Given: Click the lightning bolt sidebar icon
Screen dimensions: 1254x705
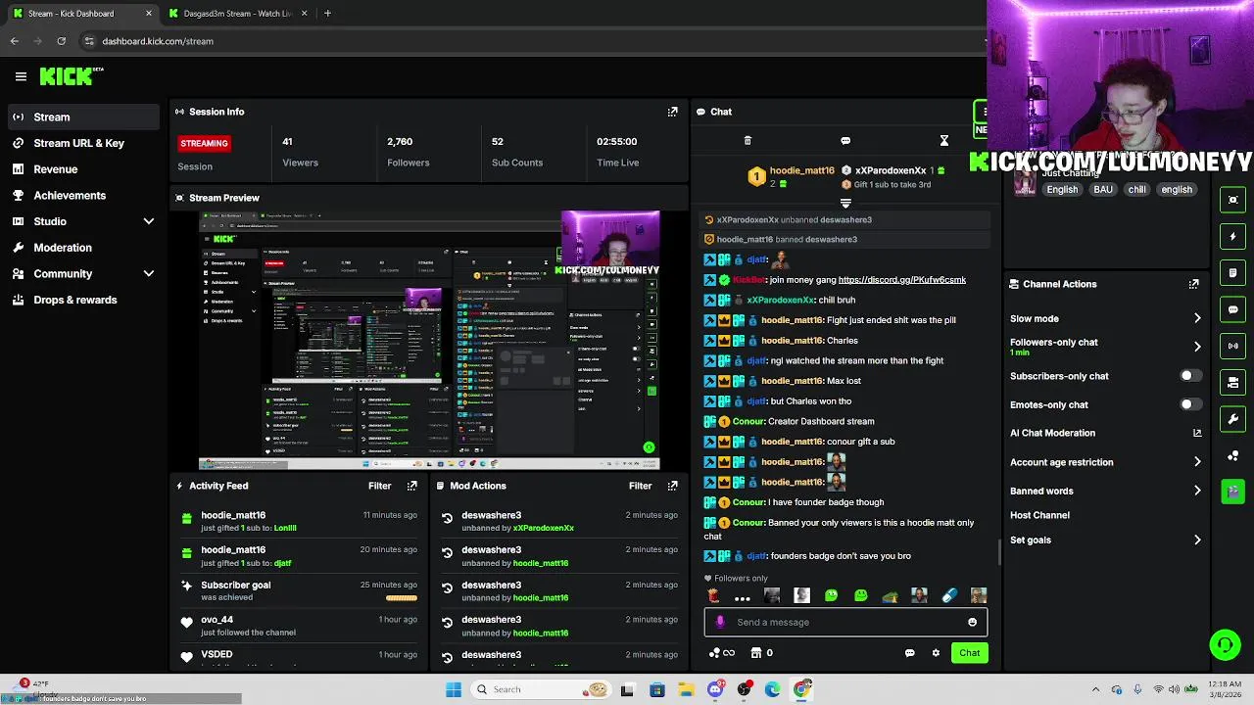Looking at the screenshot, I should coord(1232,236).
